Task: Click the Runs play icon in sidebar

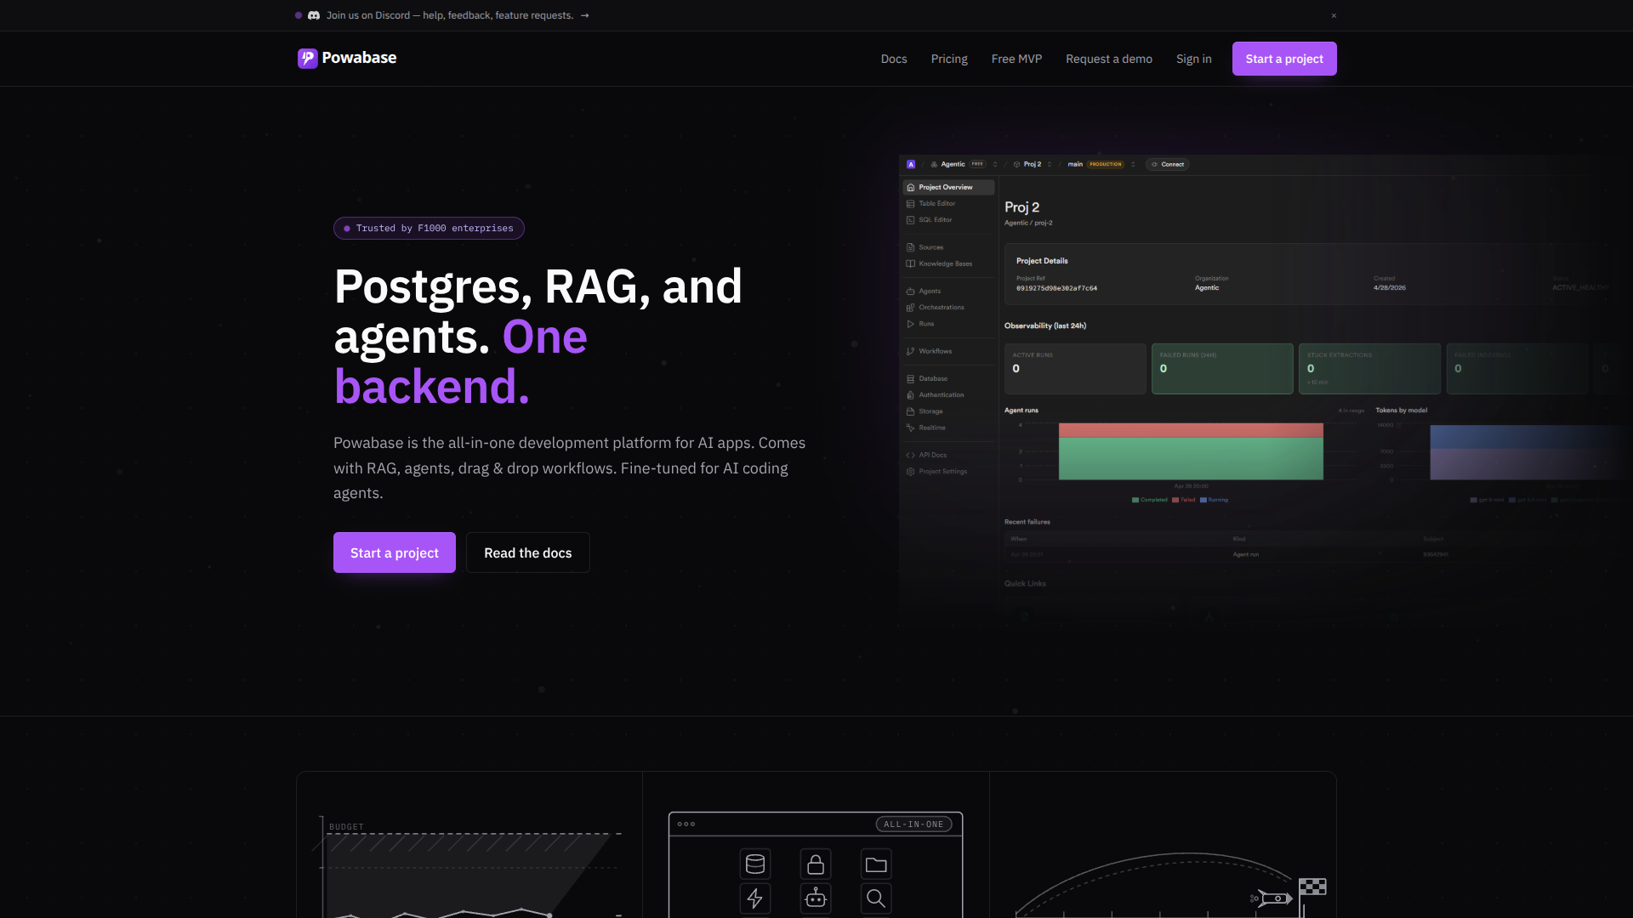Action: pyautogui.click(x=911, y=324)
